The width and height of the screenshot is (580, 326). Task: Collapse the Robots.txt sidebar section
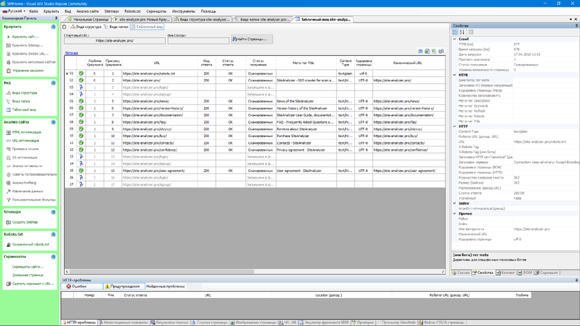point(53,235)
